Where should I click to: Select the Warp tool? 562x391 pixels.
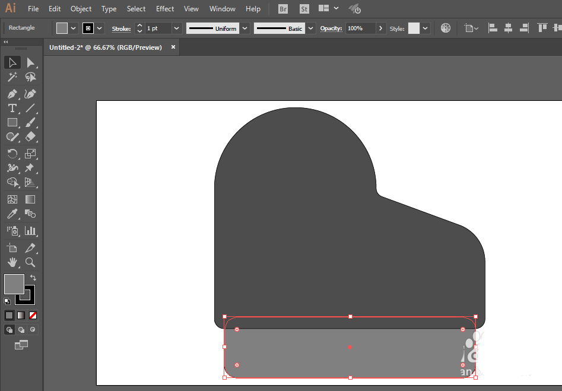[x=12, y=168]
